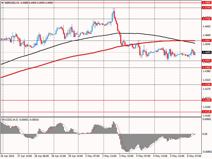Click the 5 May 15:00 time axis label
Screen dimensions: 212x159
[x=177, y=156]
